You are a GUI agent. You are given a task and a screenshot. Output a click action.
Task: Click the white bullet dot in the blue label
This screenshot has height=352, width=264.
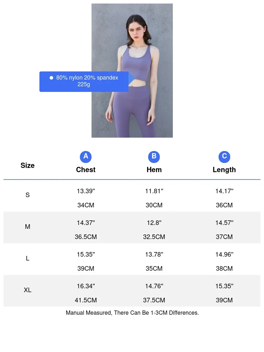click(x=51, y=78)
